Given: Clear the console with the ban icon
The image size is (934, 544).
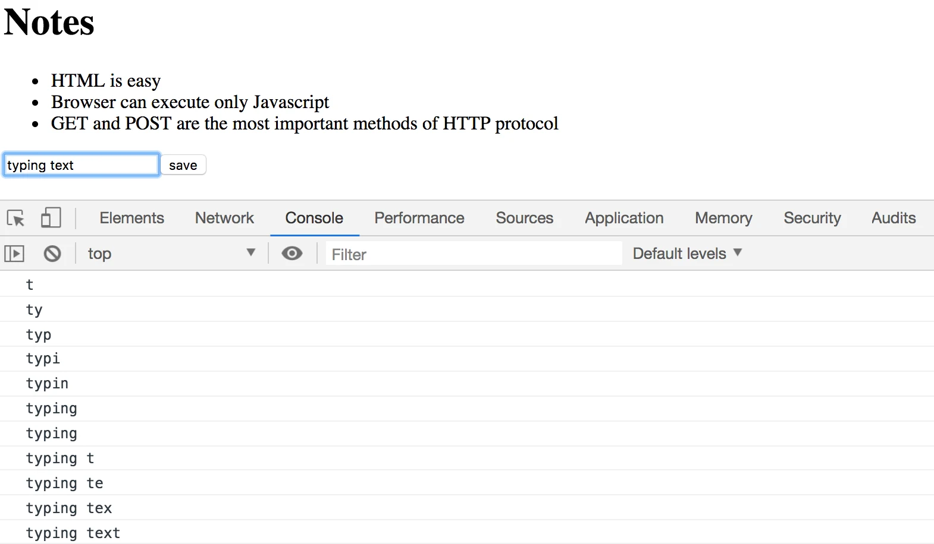Looking at the screenshot, I should [52, 254].
